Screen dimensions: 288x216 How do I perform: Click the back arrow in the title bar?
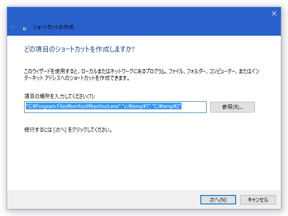[x=13, y=27]
